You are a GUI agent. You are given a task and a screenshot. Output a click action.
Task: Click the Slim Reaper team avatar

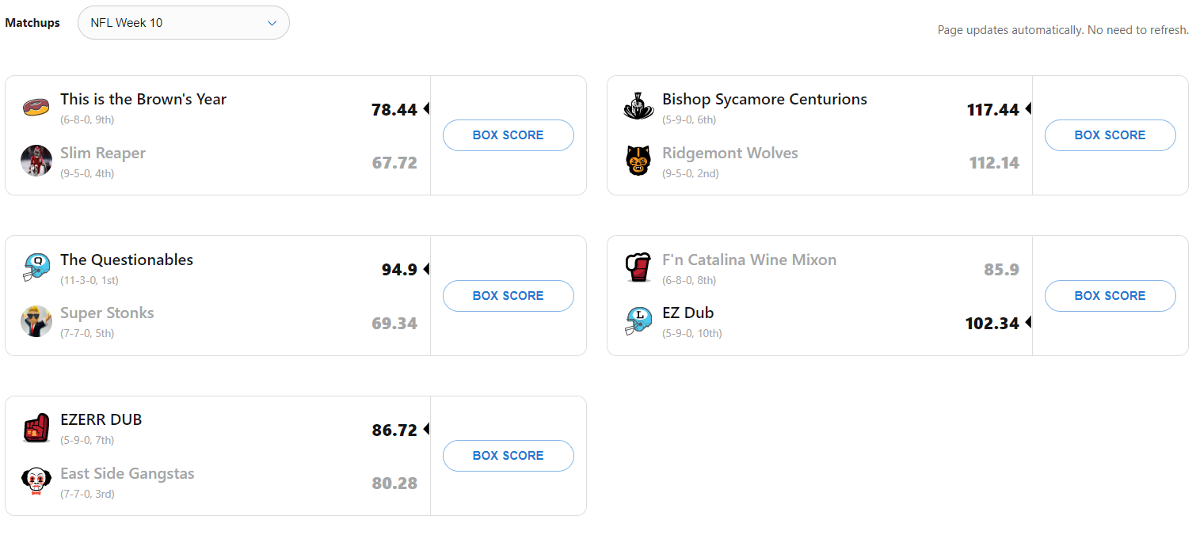point(36,161)
